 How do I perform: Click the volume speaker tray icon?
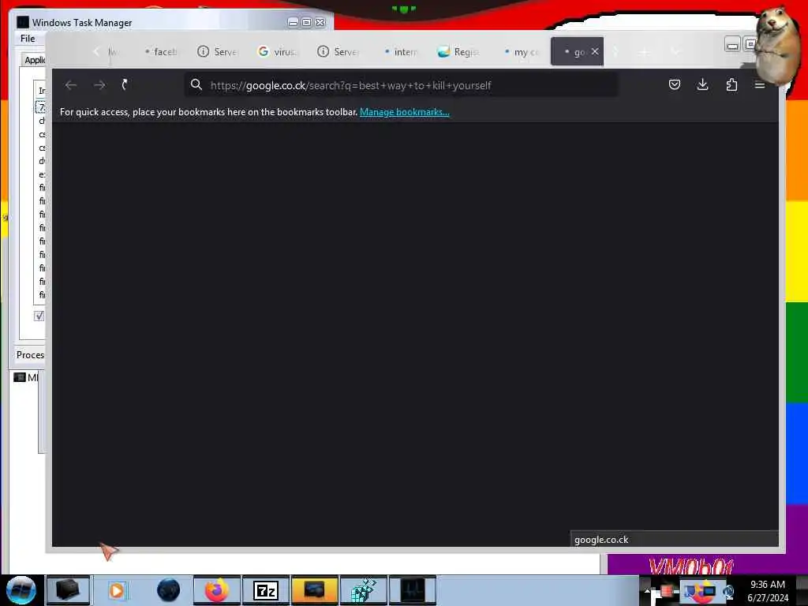pos(728,592)
